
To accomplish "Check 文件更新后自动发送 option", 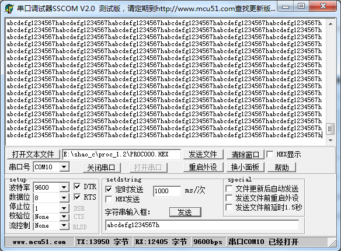I will (x=229, y=189).
